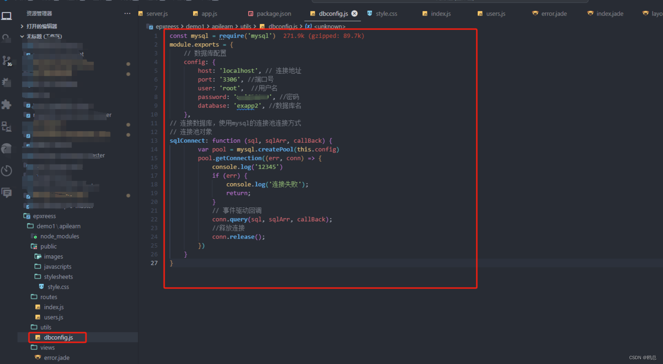Click the 连接失败 log string

click(285, 184)
